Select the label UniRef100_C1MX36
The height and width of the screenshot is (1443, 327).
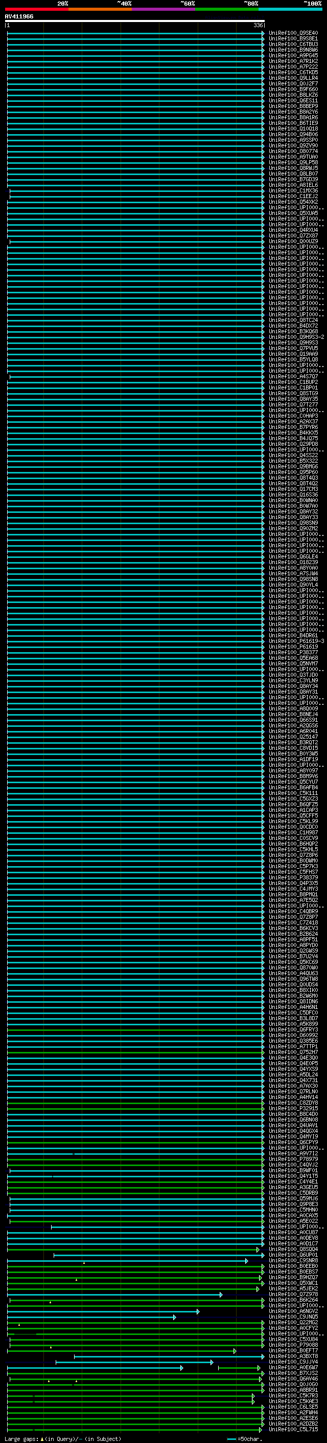(x=293, y=190)
